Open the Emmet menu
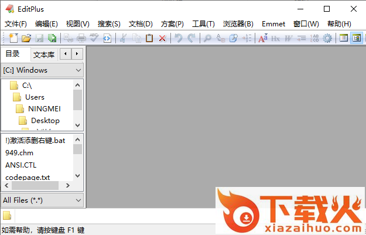This screenshot has height=235, width=366. [x=273, y=24]
